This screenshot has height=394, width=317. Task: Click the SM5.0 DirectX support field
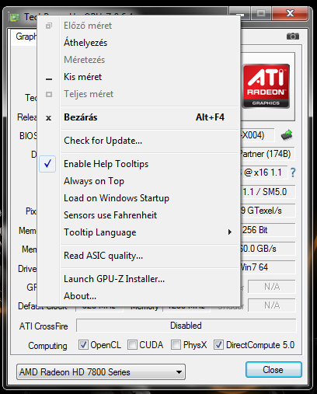pos(268,192)
